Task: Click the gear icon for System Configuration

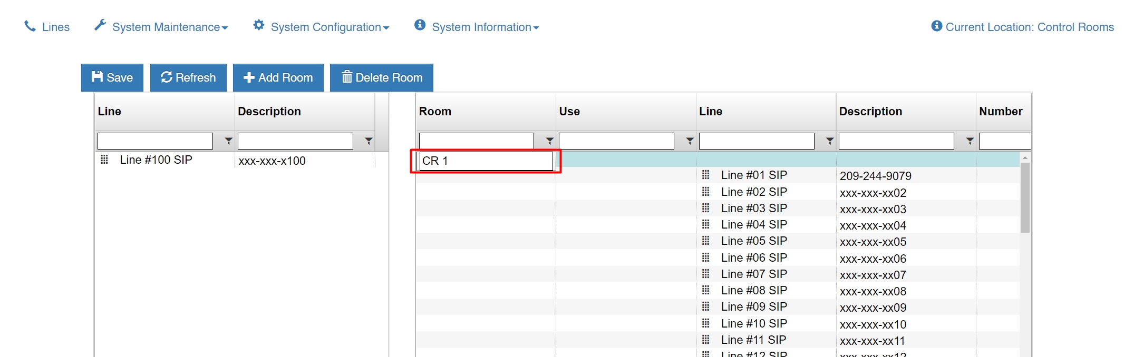Action: (258, 25)
